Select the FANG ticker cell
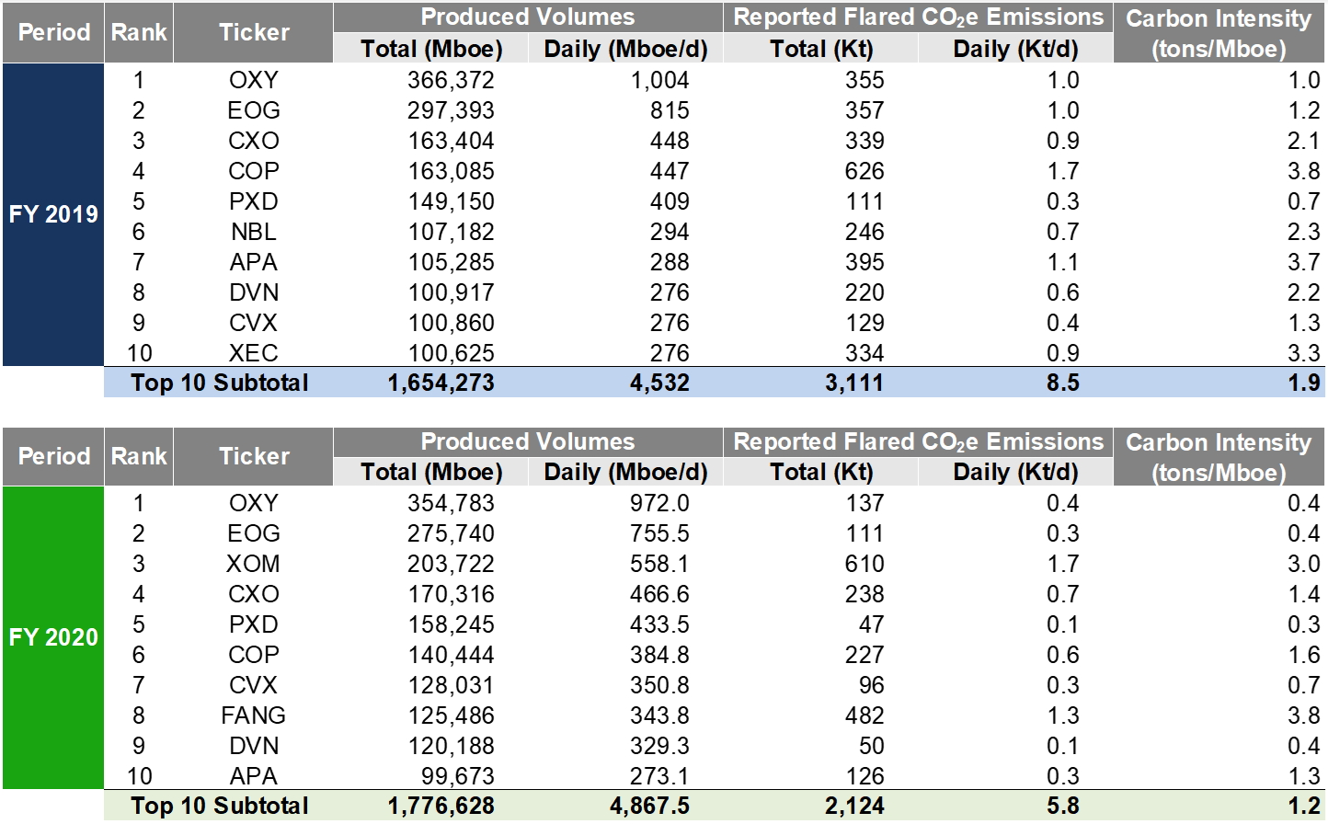Image resolution: width=1328 pixels, height=824 pixels. 253,715
